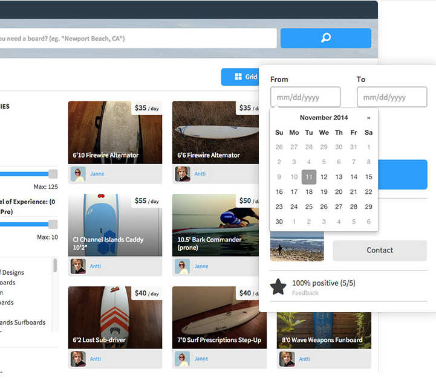
Task: Click Janne's avatar under 10.5' Bark Commander
Action: (x=183, y=266)
